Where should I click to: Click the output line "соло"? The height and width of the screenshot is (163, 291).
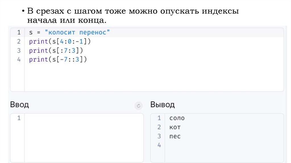tap(177, 118)
